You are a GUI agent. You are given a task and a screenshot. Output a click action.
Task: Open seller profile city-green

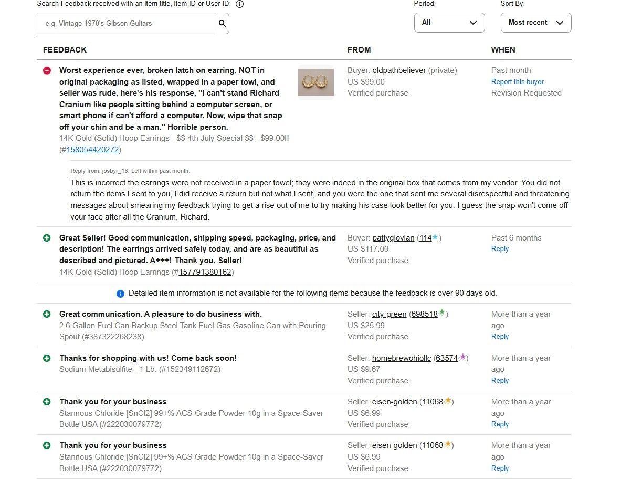point(389,314)
